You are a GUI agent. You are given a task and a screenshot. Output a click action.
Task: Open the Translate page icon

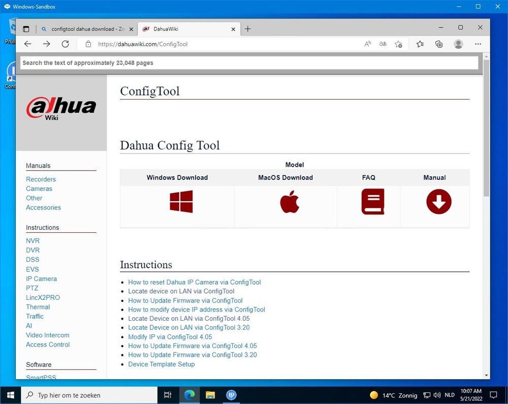click(x=383, y=44)
